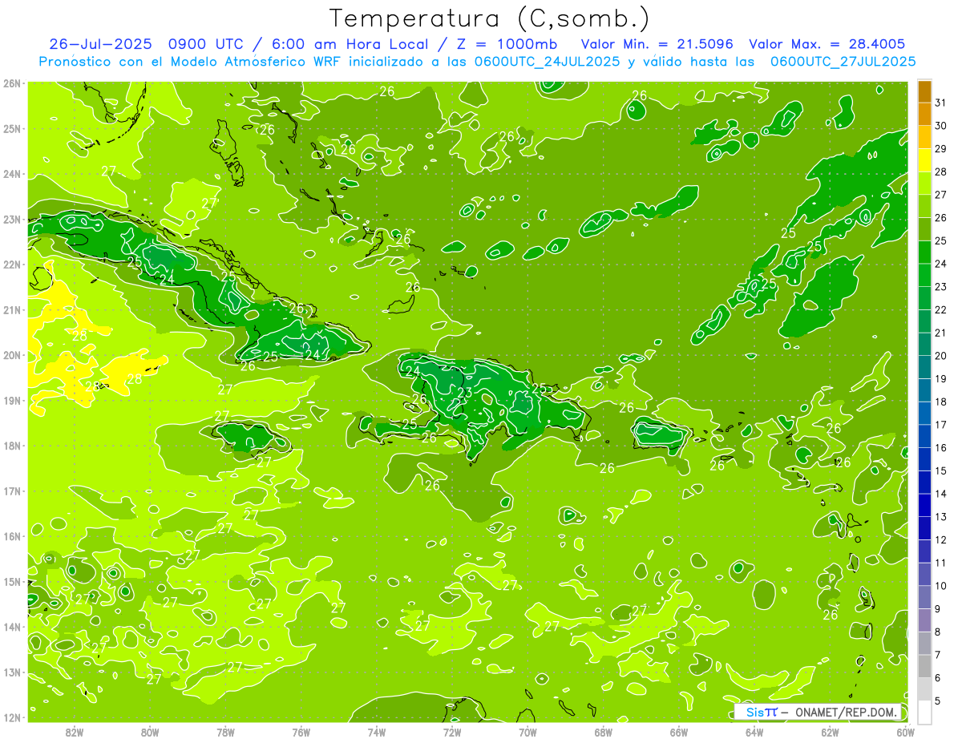Click the 'SisPI - ONAMET/REP.DOM.' credit label
The image size is (962, 743).
pyautogui.click(x=819, y=713)
